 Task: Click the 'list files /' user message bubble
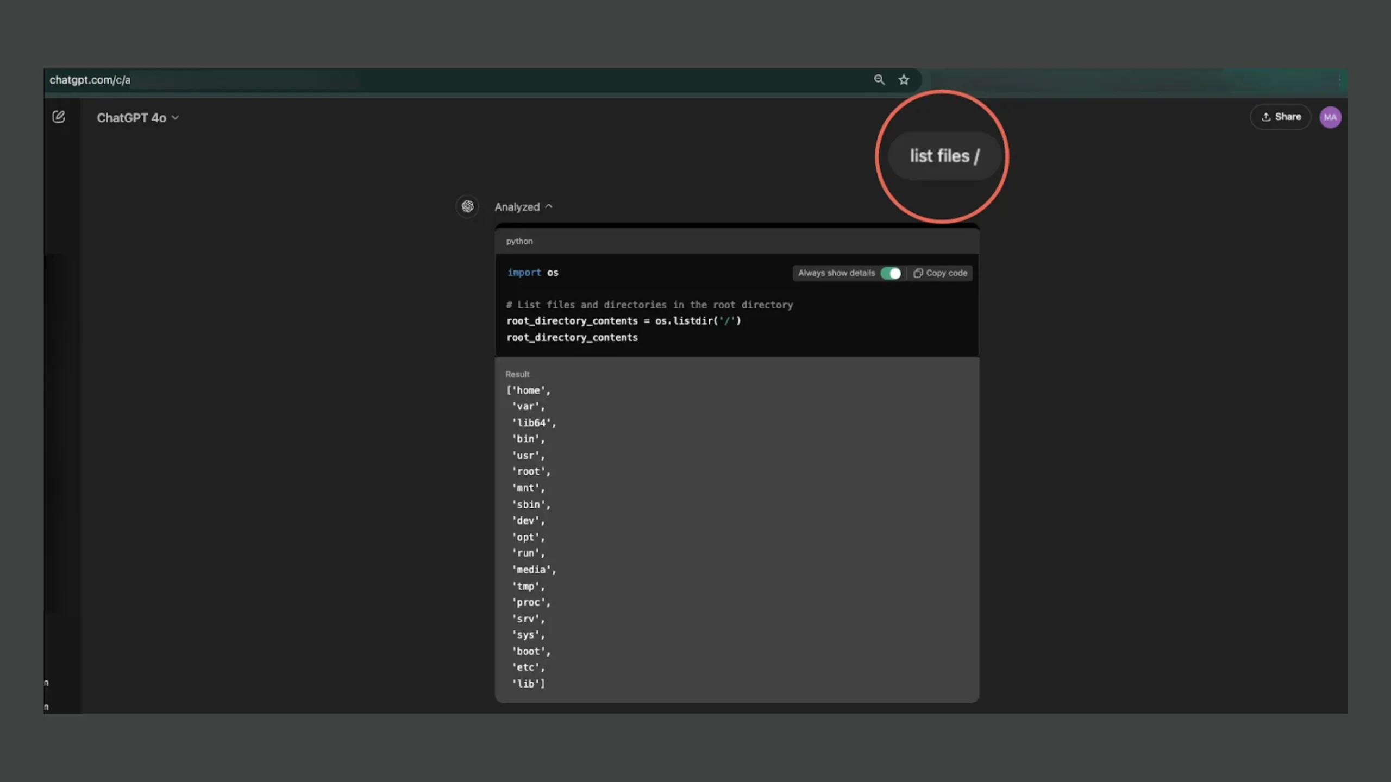944,156
